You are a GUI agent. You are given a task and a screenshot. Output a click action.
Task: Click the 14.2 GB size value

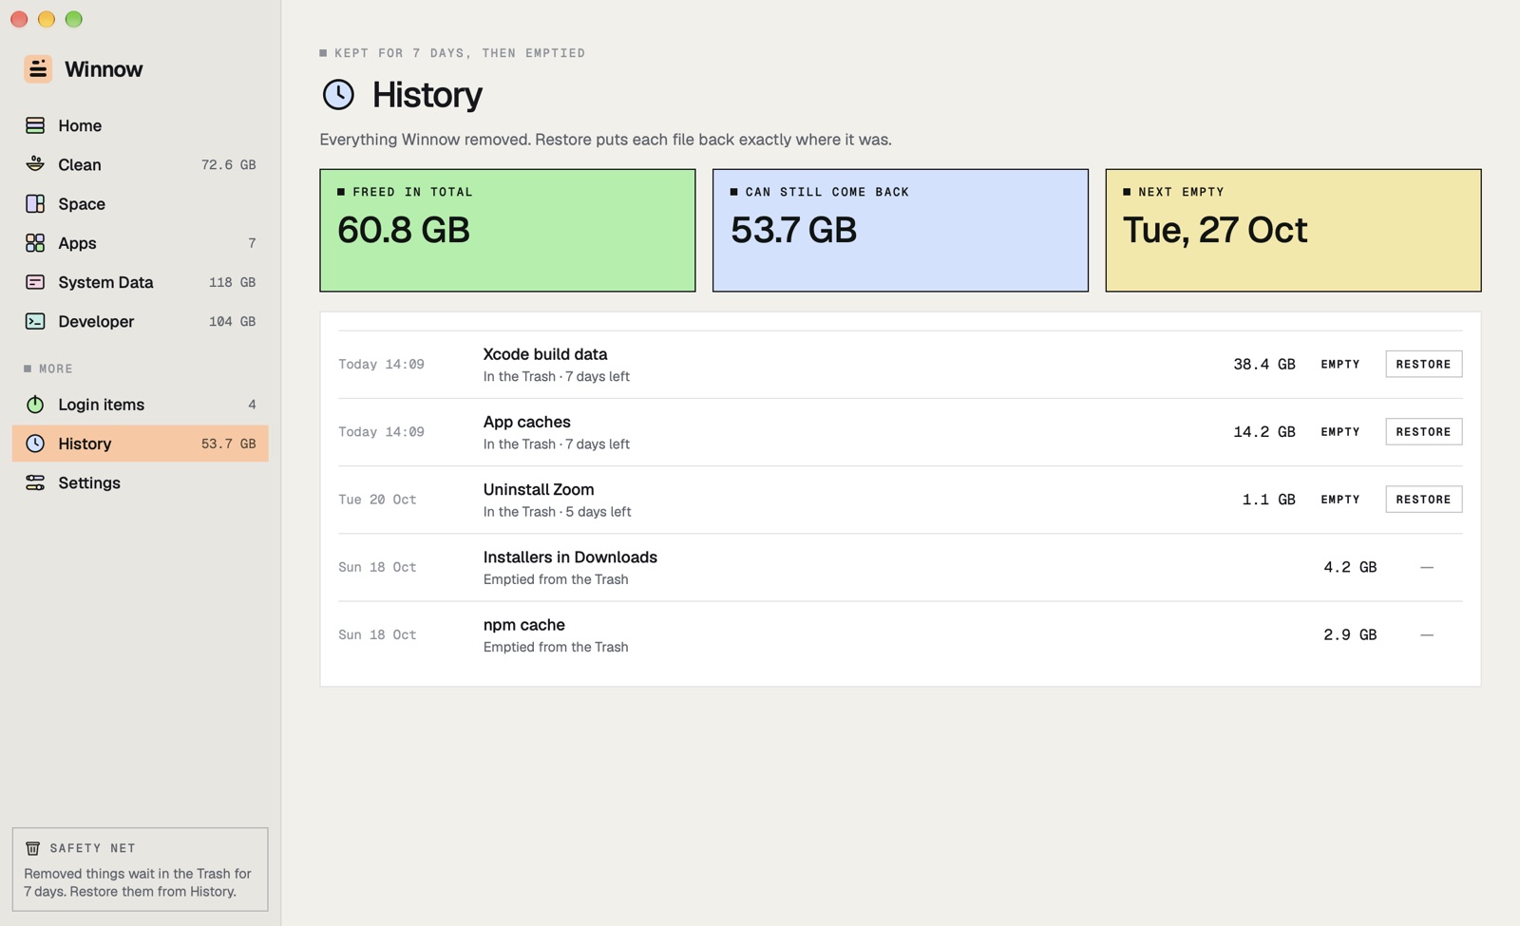tap(1263, 431)
